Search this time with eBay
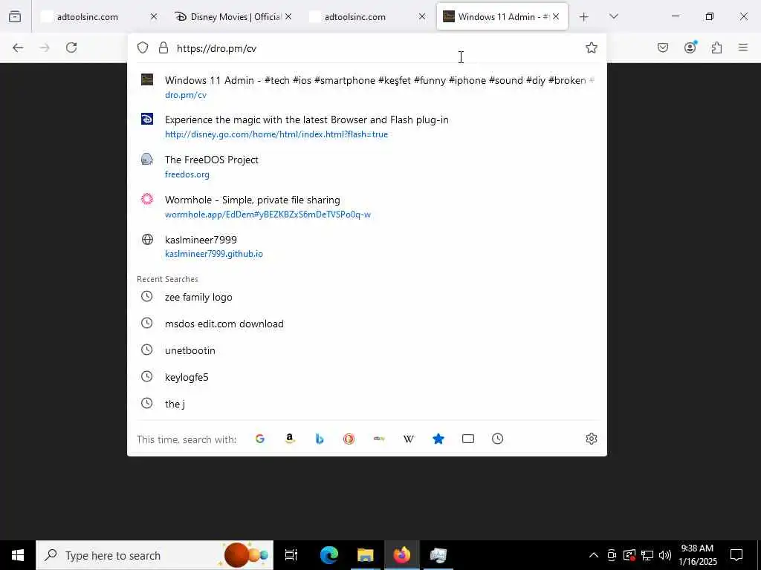 (379, 439)
